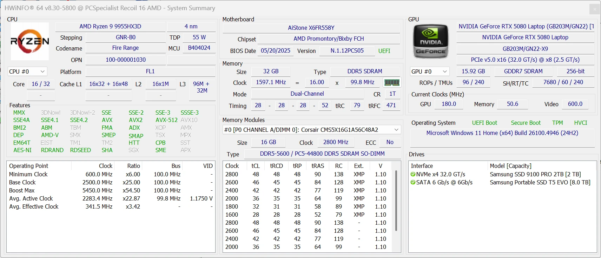Click the OPN 100-000001030 field

click(x=125, y=60)
